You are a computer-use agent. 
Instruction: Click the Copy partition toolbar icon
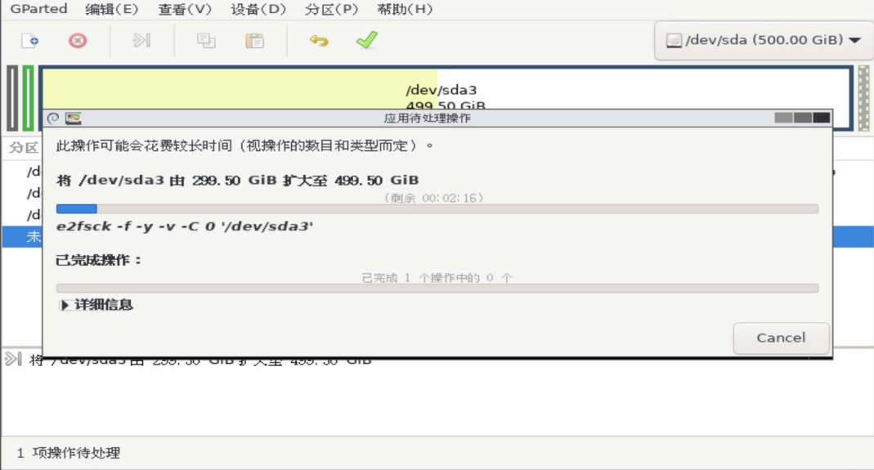tap(206, 41)
